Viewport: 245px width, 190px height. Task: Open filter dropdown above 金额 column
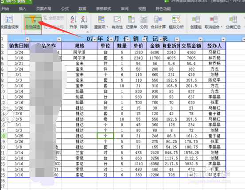click(x=160, y=39)
